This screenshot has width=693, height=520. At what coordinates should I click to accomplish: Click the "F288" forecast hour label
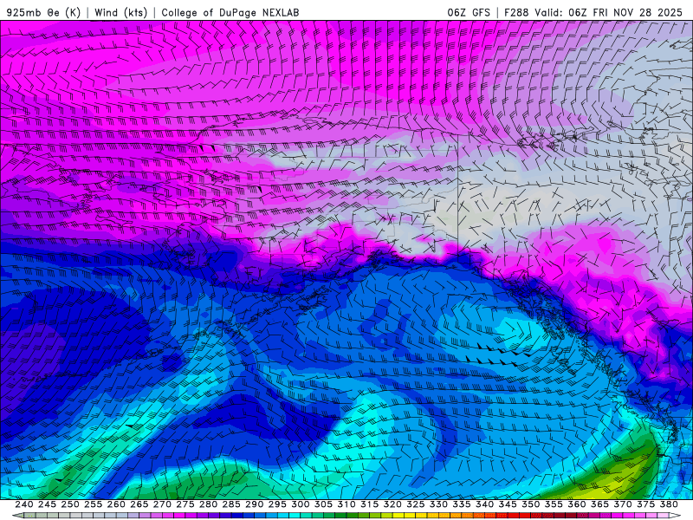(x=516, y=12)
